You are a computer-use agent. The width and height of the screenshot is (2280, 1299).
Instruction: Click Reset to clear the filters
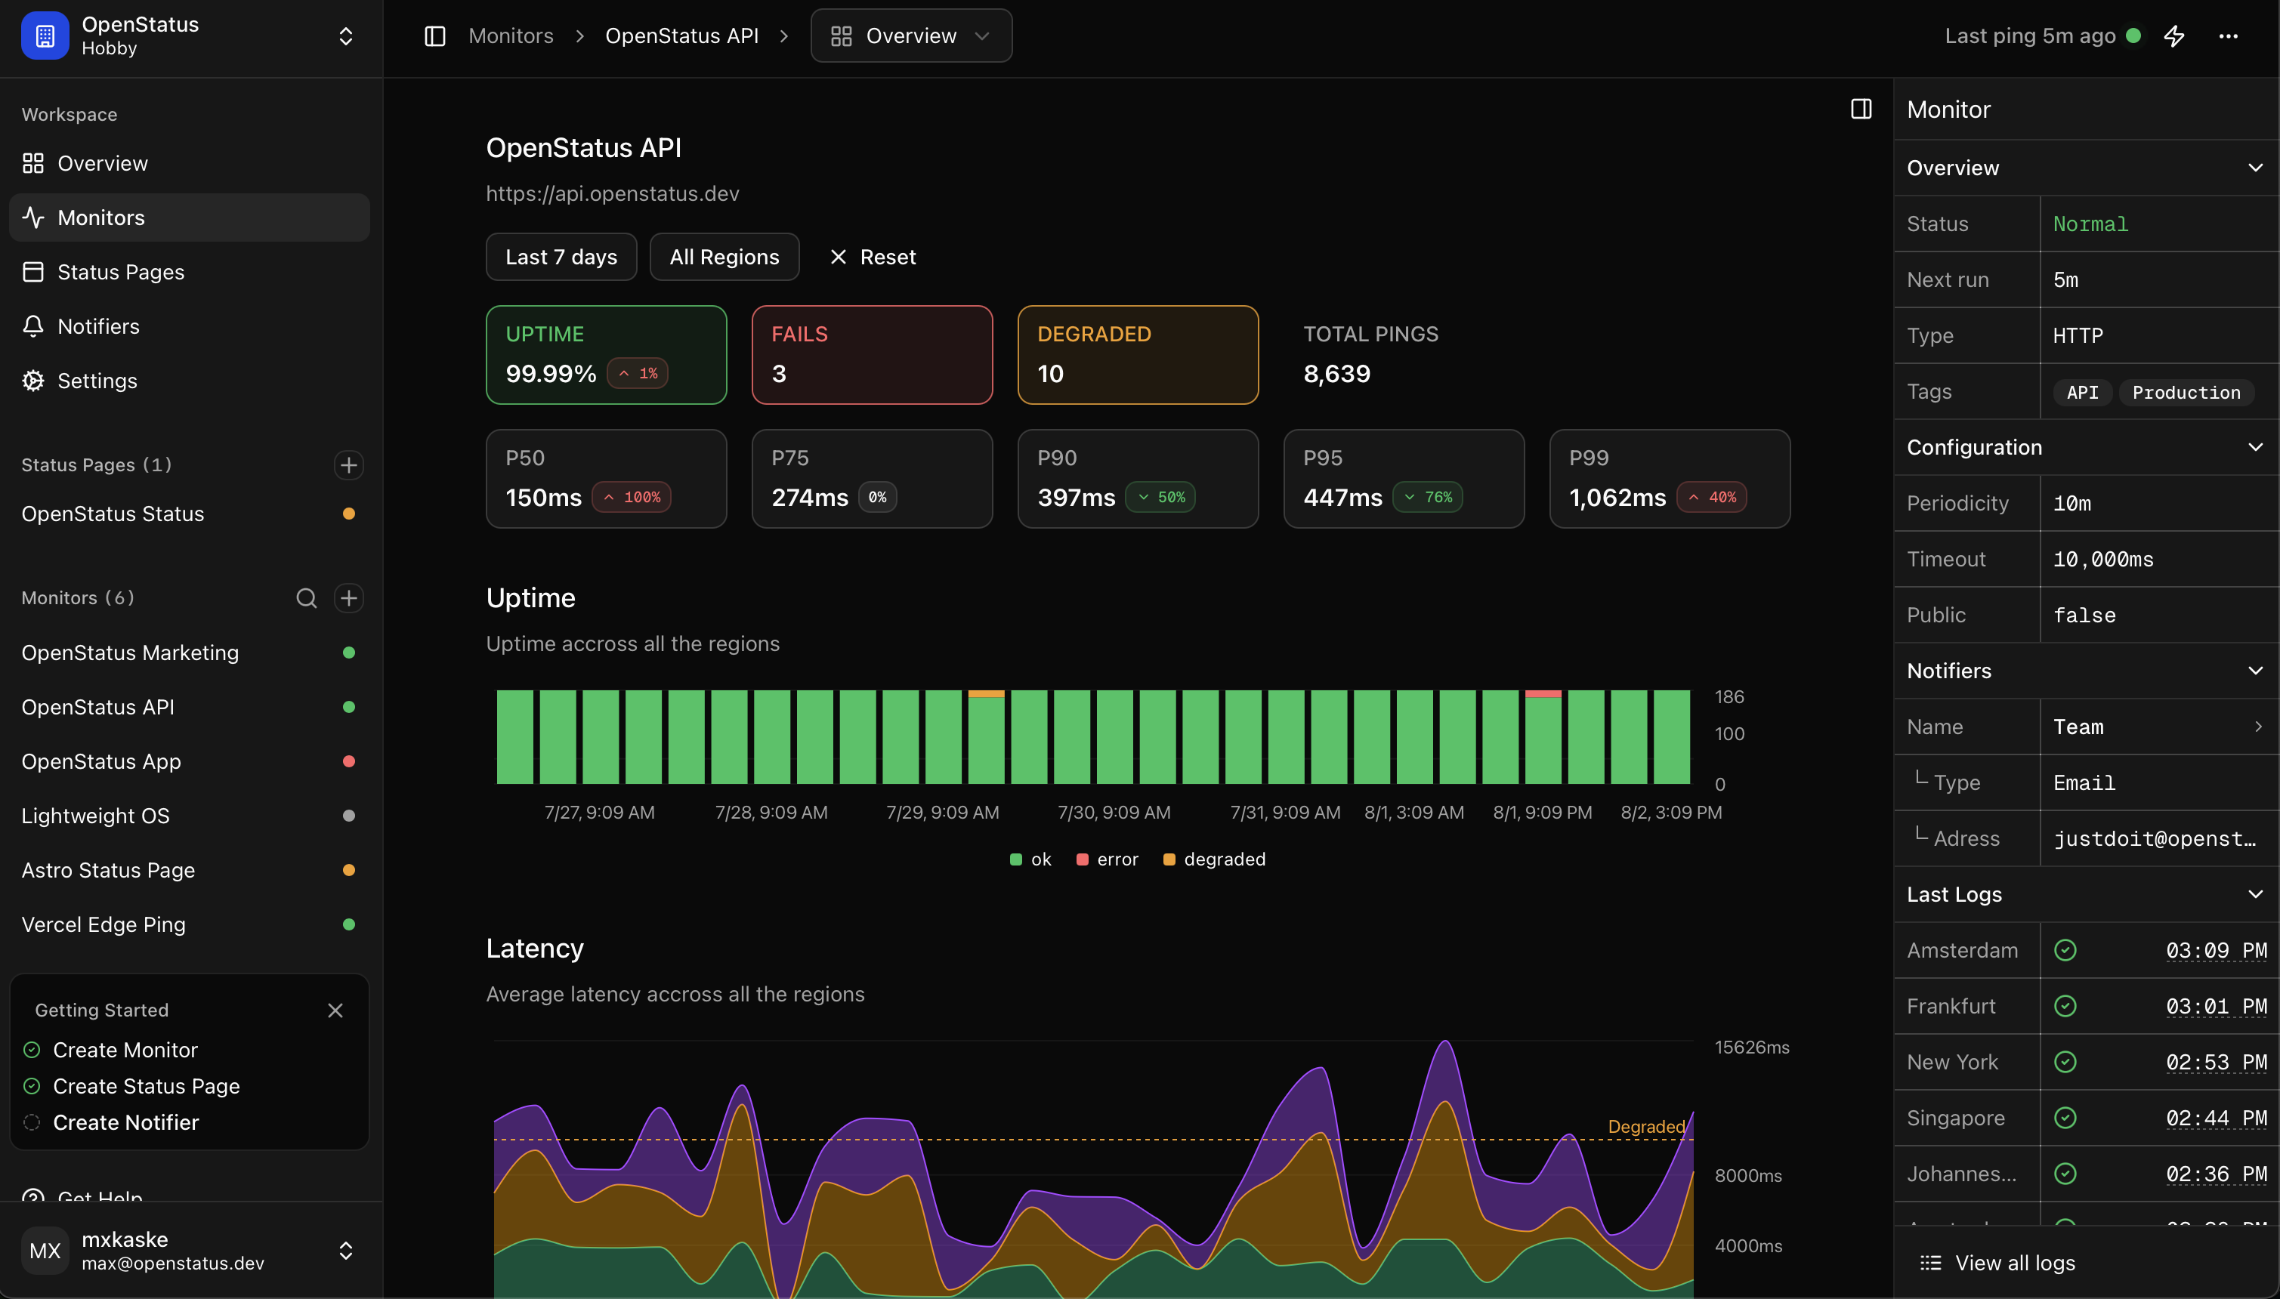[872, 257]
